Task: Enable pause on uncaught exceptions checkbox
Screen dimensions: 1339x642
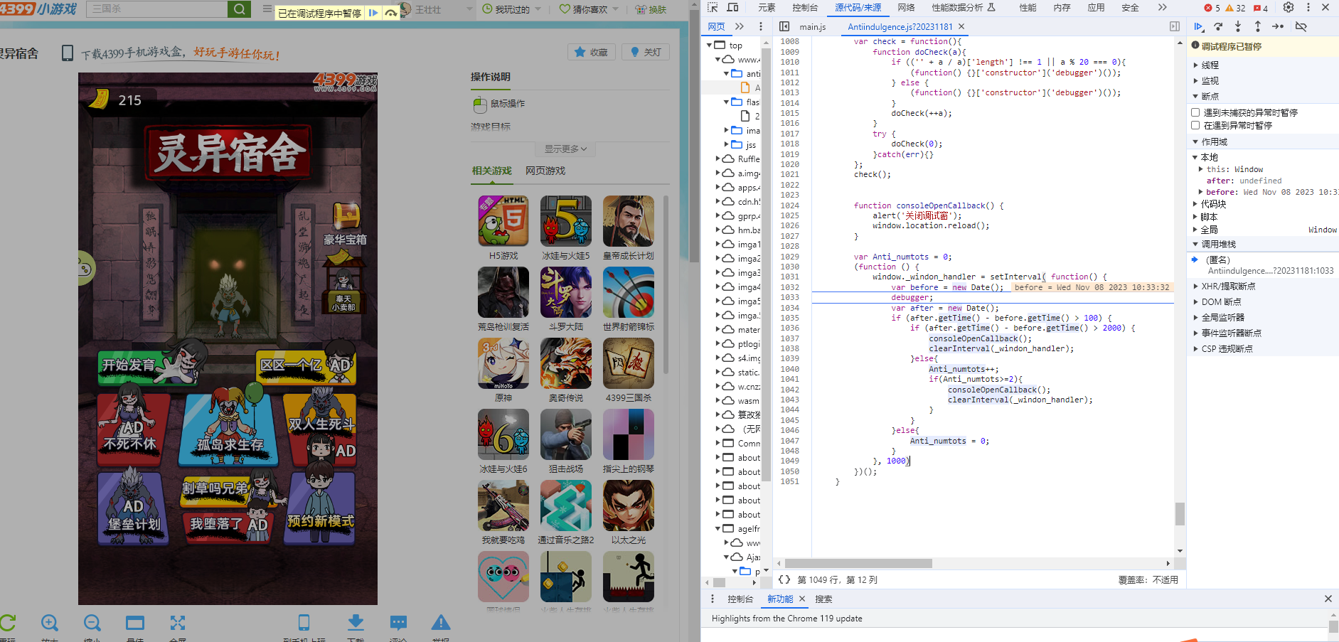Action: point(1195,112)
